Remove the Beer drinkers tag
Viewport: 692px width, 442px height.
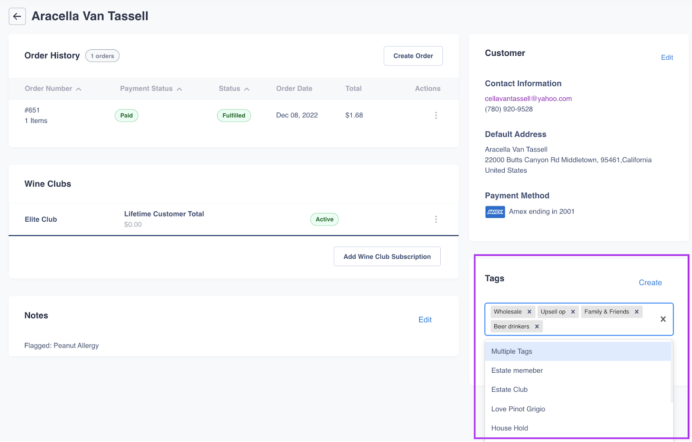[537, 326]
